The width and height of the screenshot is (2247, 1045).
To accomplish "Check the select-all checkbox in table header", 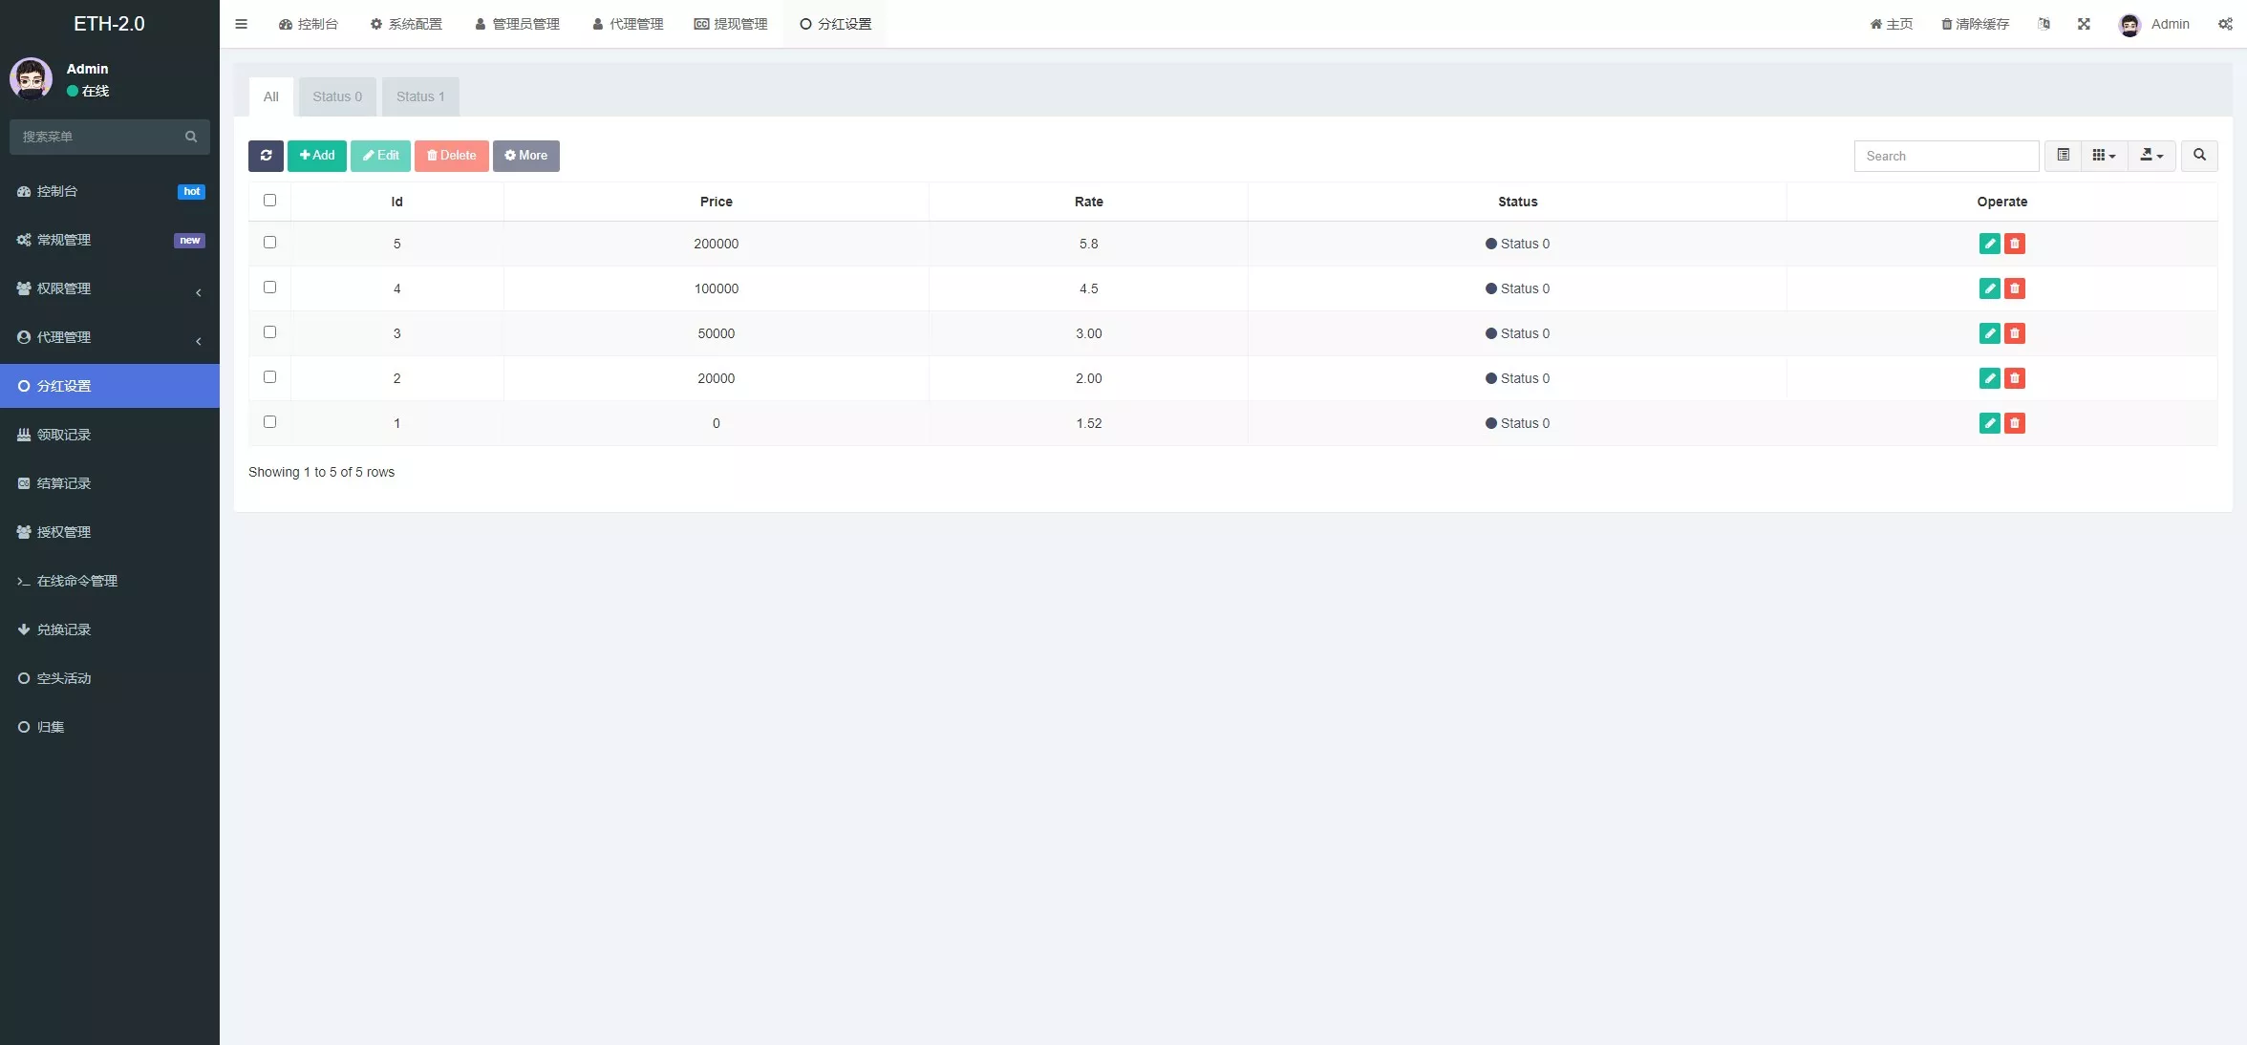I will 269,201.
